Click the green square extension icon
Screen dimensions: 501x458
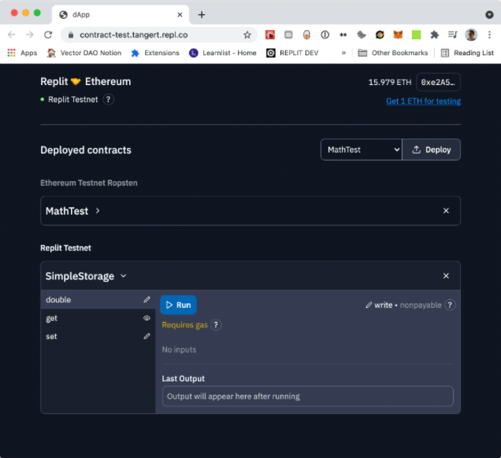point(416,35)
